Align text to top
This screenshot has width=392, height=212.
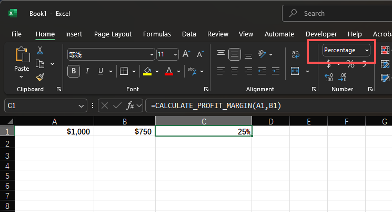[221, 54]
